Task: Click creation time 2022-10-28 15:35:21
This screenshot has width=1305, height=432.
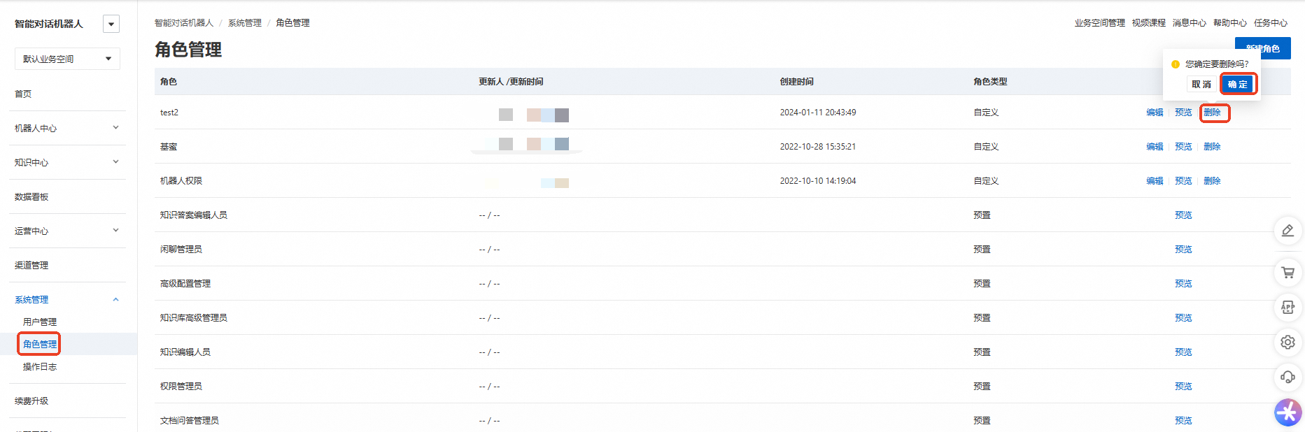Action: point(818,147)
